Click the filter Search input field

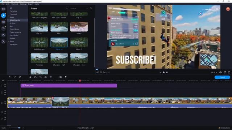[79, 9]
